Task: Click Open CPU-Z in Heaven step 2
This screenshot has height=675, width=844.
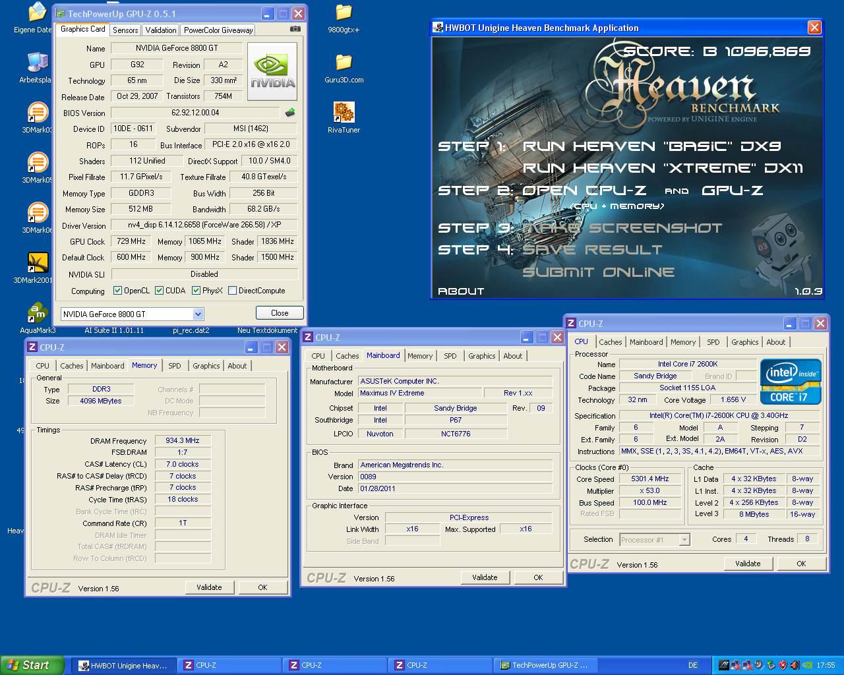Action: pos(585,191)
